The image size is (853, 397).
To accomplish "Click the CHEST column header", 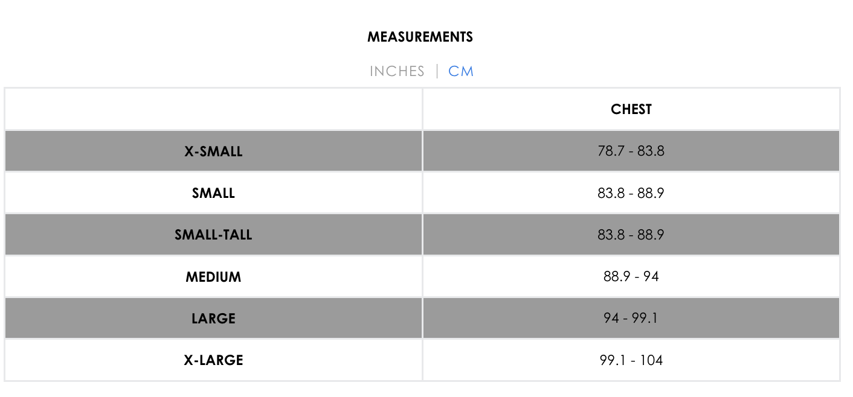I will click(631, 109).
